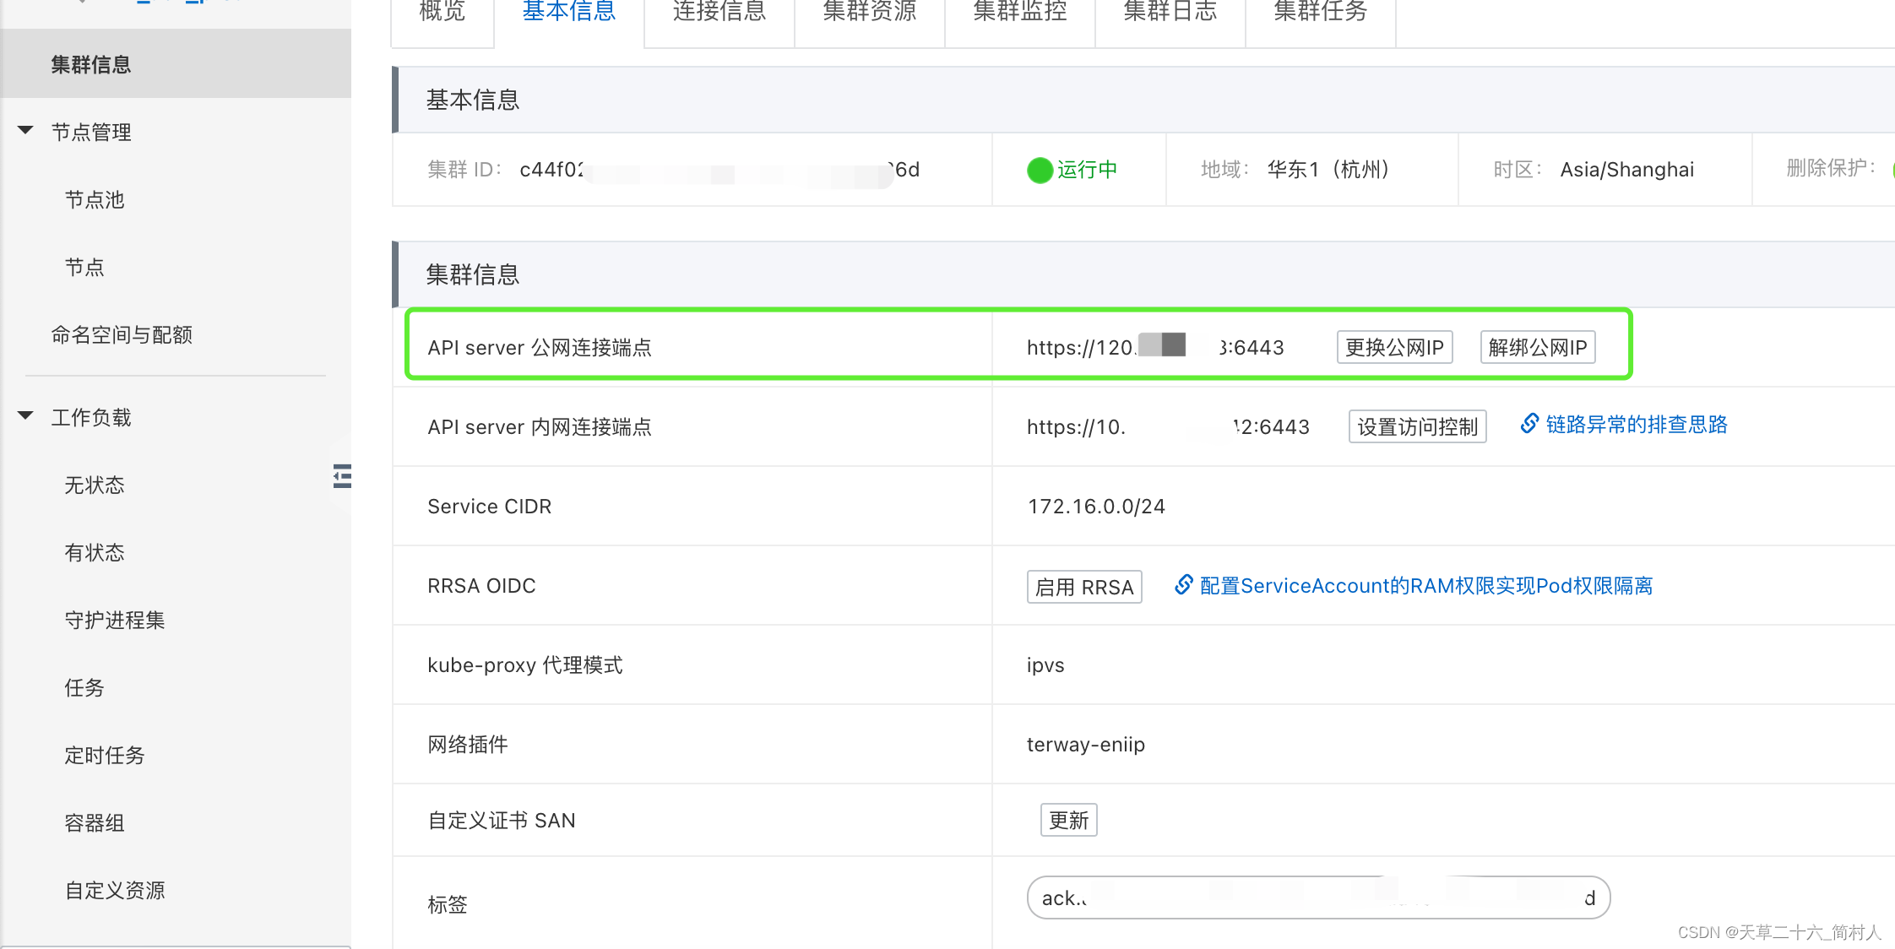1895x949 pixels.
Task: Click the sidebar collapse handle icon
Action: pyautogui.click(x=342, y=476)
